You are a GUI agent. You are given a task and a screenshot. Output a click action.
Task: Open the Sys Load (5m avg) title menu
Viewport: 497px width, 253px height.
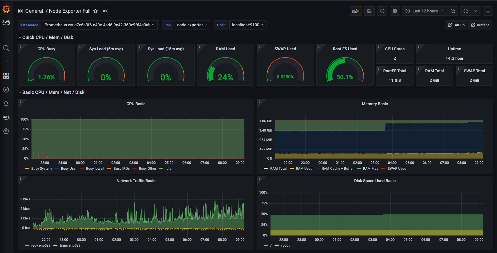tap(106, 49)
